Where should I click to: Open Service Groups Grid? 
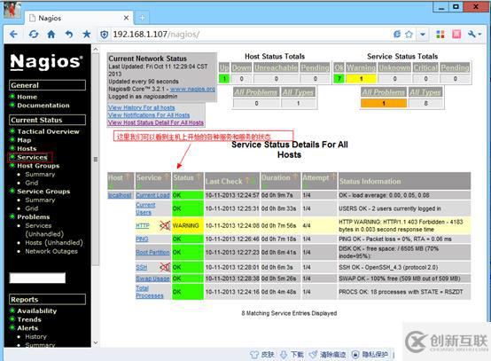(32, 208)
